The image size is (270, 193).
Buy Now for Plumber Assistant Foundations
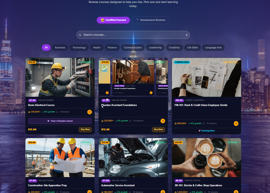coord(158,129)
